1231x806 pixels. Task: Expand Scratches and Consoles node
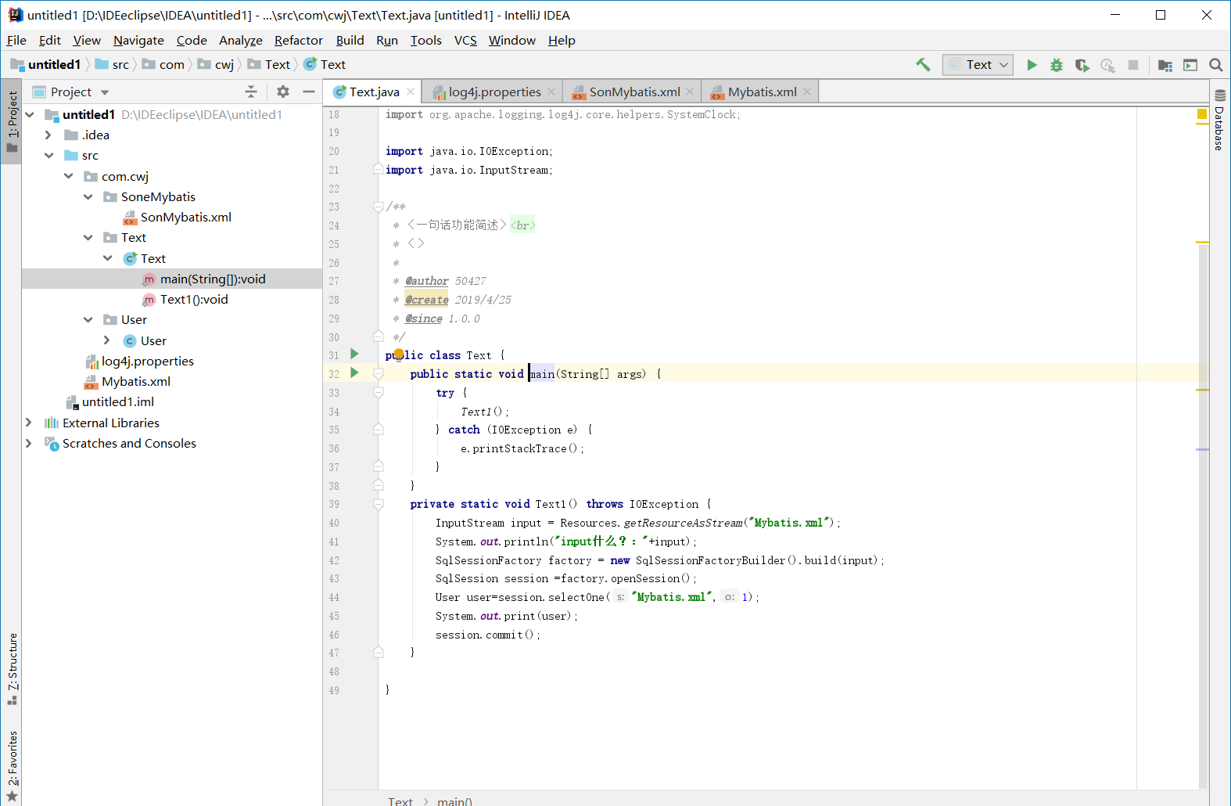(29, 443)
